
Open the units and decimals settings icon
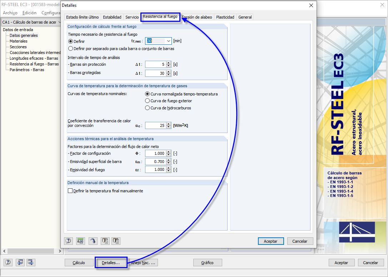point(80,241)
